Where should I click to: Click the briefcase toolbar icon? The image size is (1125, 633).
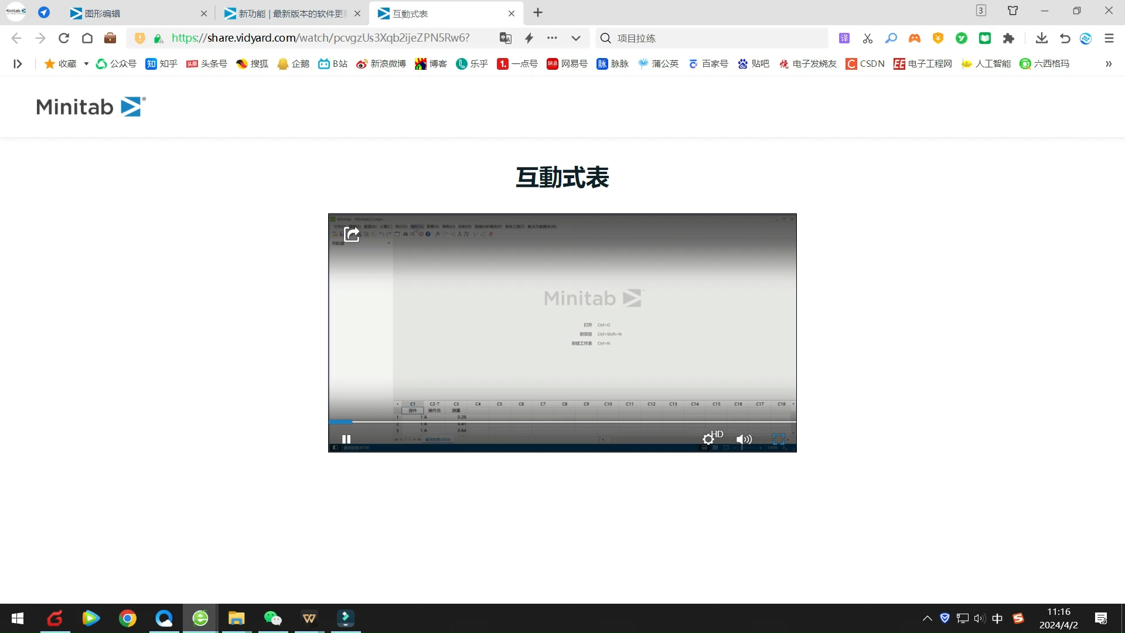[x=110, y=38]
